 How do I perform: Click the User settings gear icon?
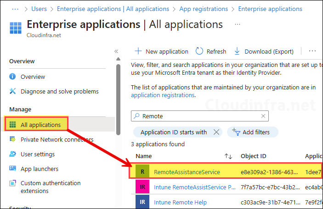click(13, 154)
